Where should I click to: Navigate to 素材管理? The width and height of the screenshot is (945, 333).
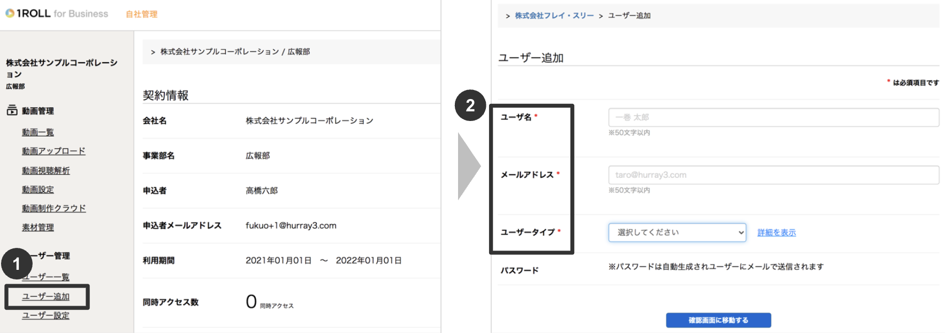coord(37,227)
